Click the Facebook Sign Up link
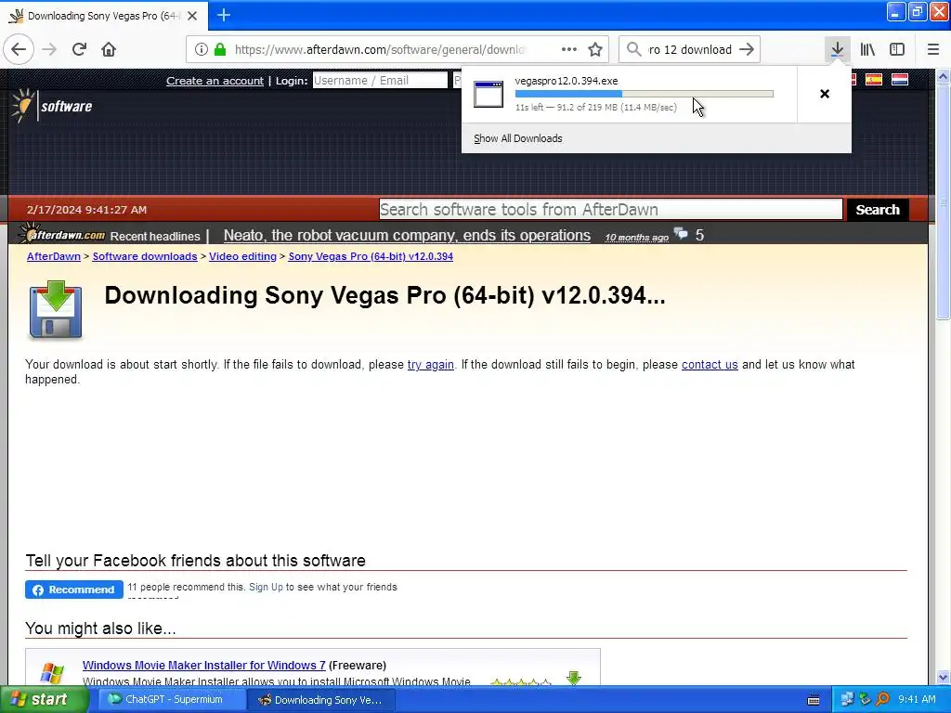951x713 pixels. 266,587
